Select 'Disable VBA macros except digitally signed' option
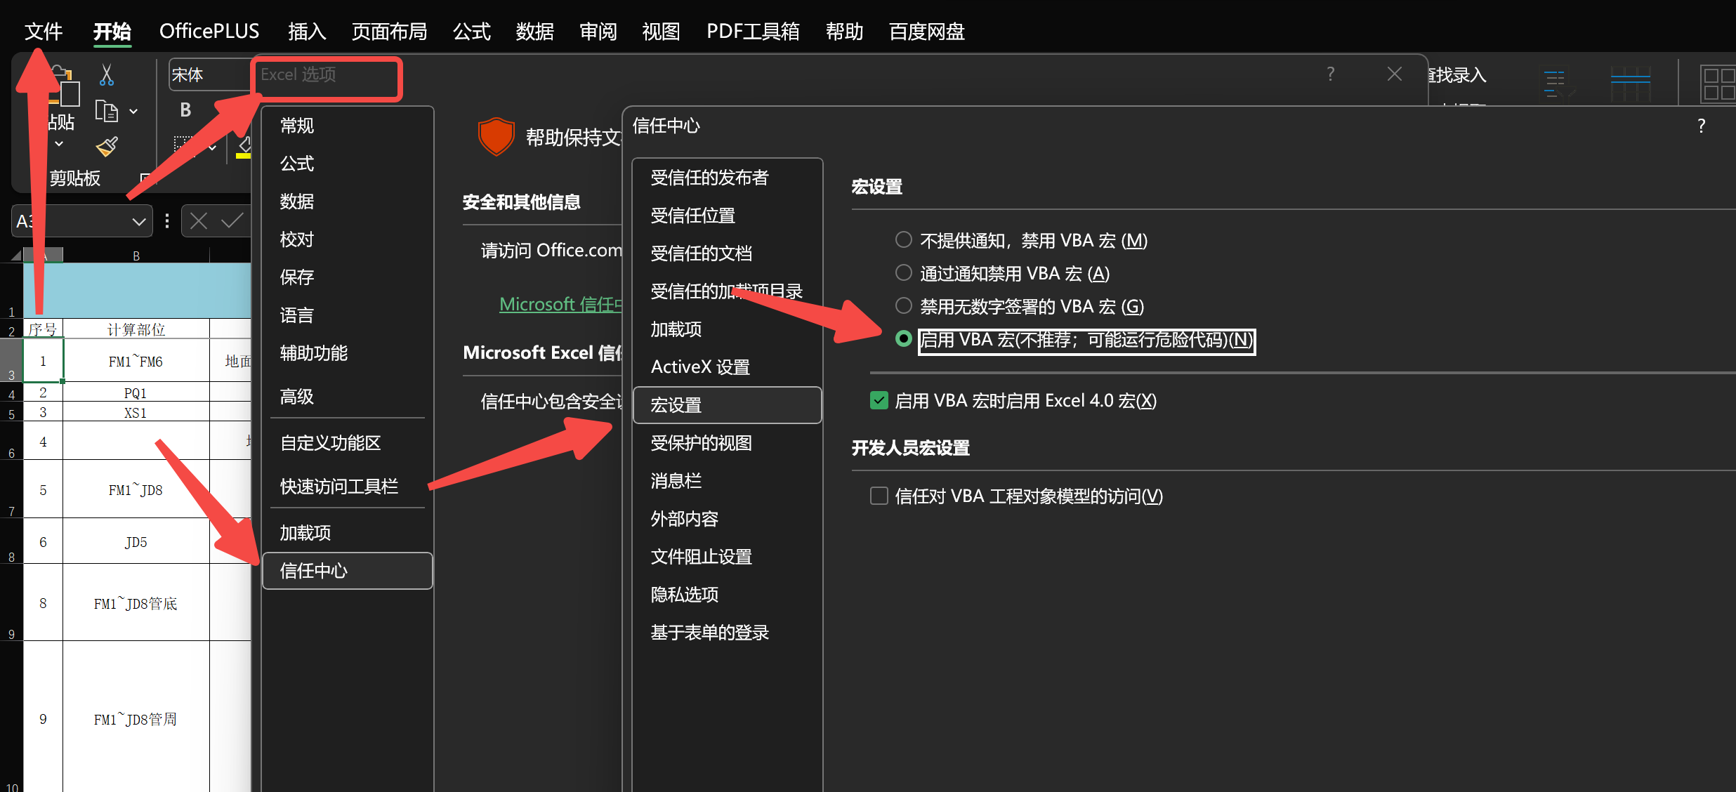The height and width of the screenshot is (792, 1736). [x=904, y=305]
